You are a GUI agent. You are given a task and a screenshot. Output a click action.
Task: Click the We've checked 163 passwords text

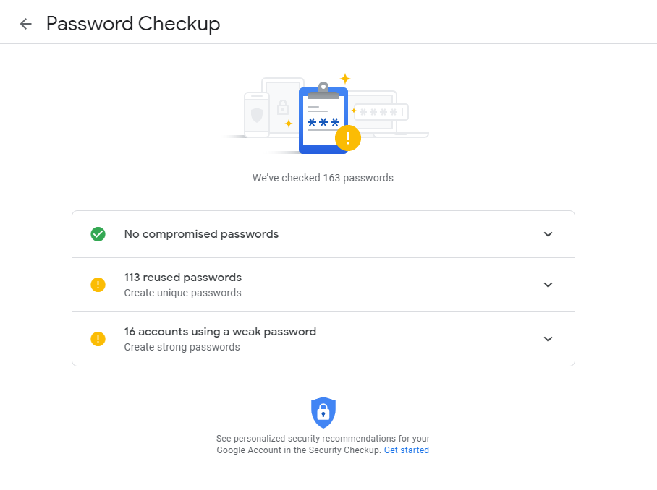pyautogui.click(x=323, y=178)
